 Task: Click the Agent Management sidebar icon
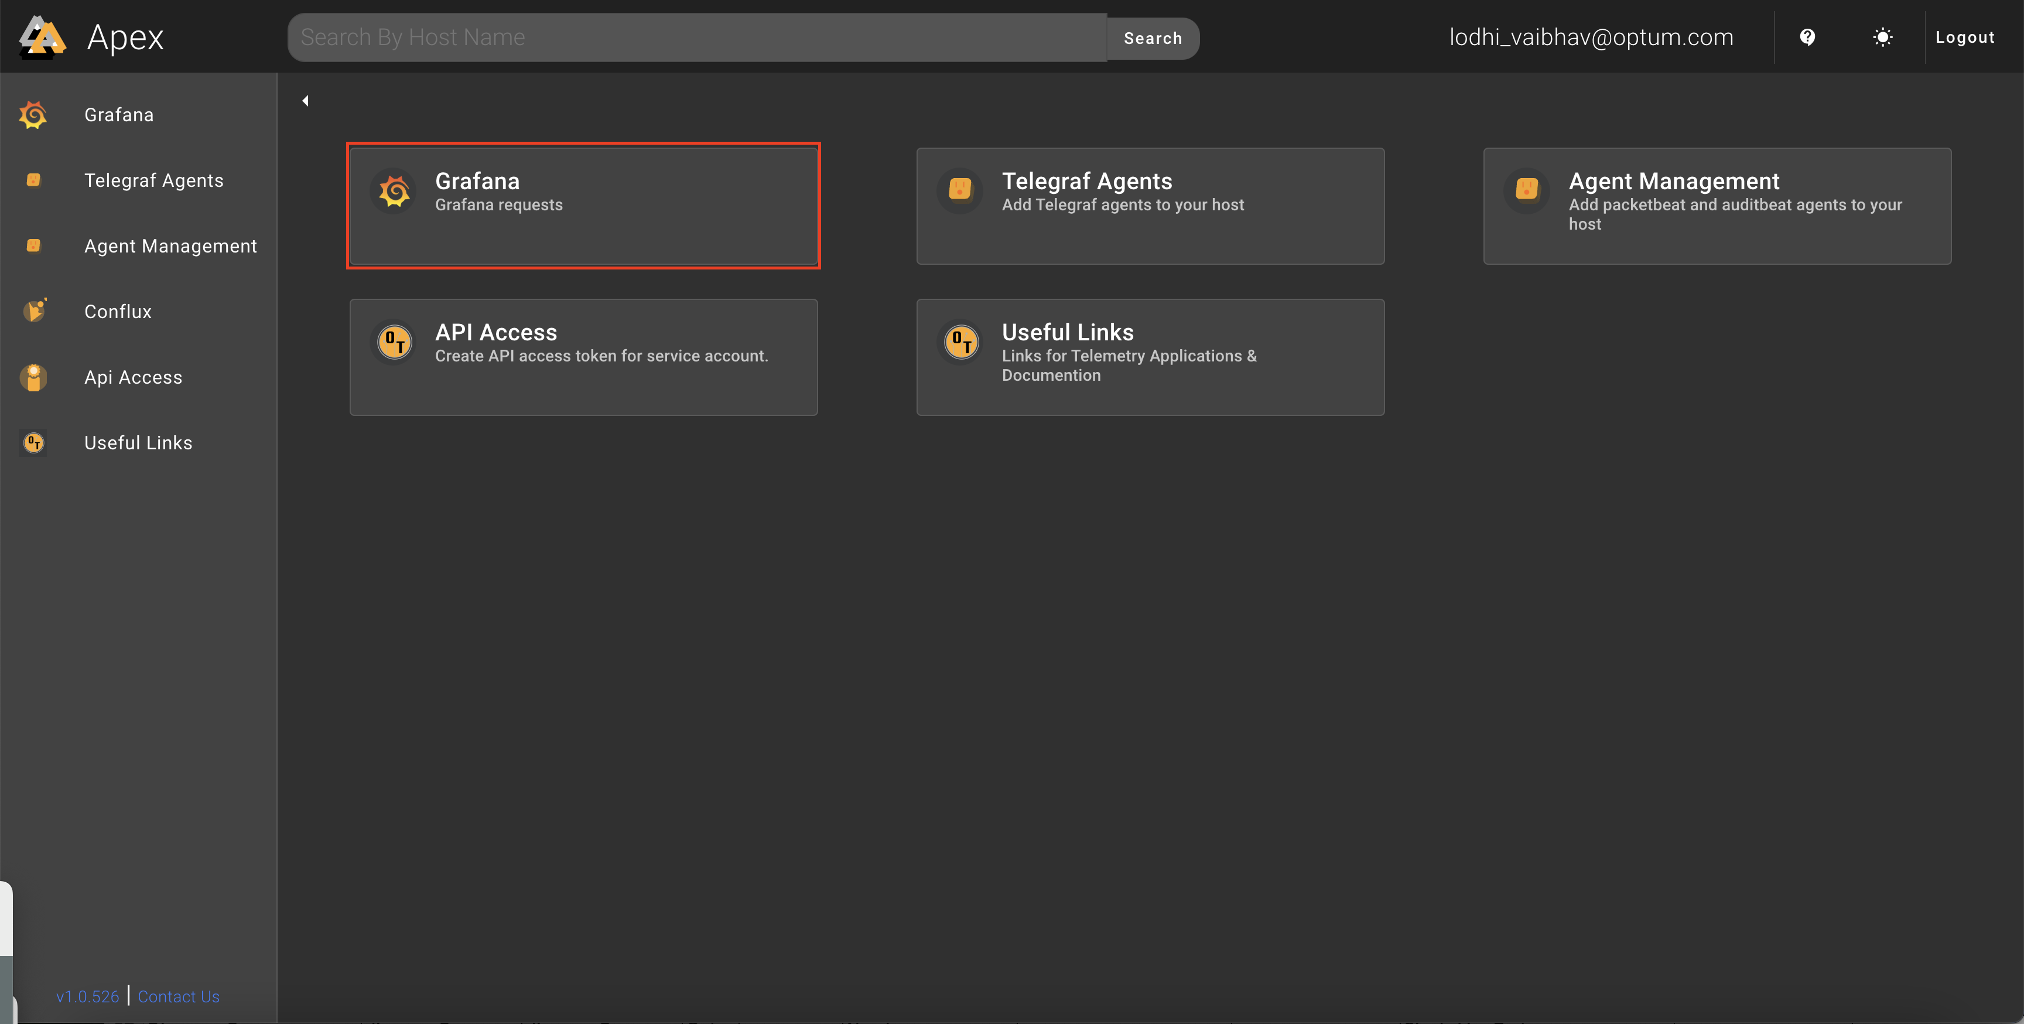[x=33, y=246]
